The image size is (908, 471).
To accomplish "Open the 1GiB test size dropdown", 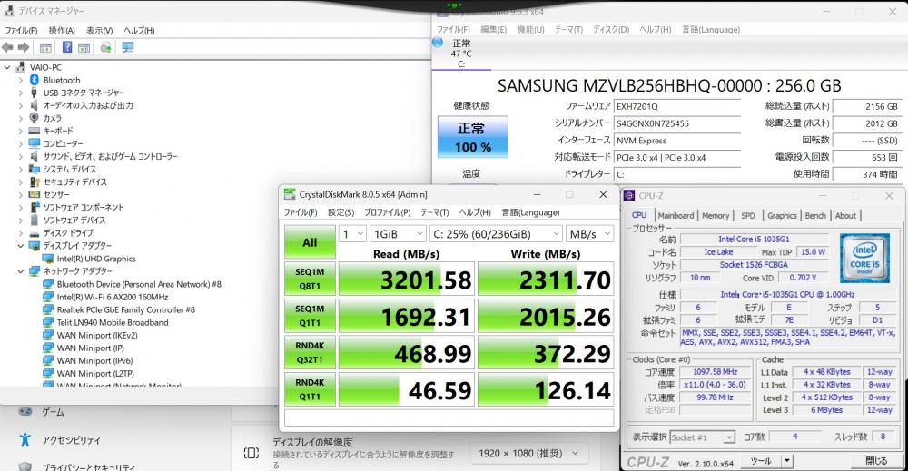I will (398, 234).
